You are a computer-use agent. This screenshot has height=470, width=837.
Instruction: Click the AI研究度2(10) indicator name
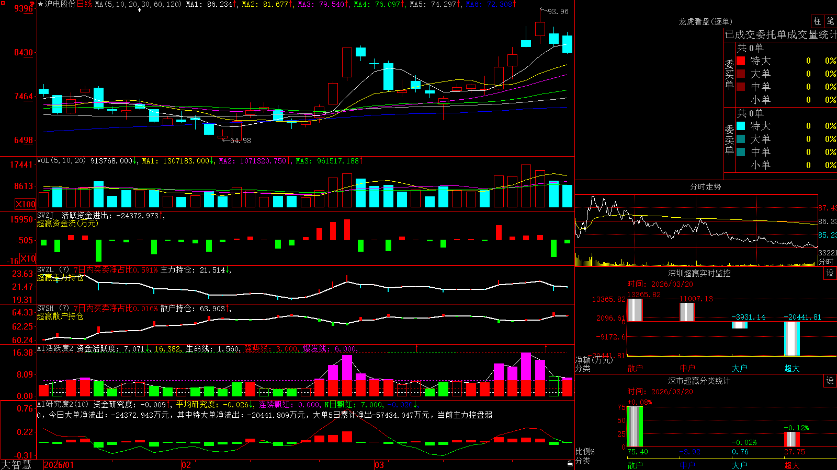63,404
